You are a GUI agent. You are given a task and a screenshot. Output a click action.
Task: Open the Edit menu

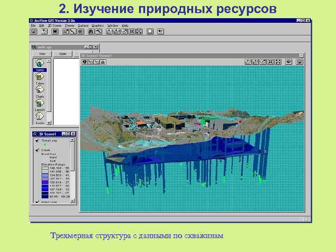click(42, 26)
